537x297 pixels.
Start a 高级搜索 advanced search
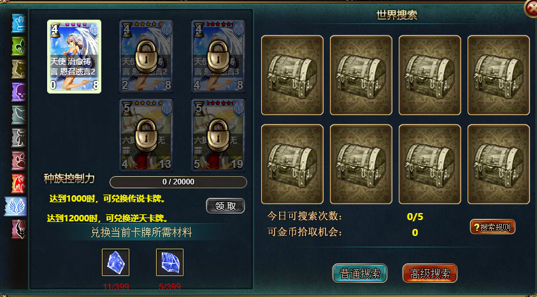[x=430, y=273]
